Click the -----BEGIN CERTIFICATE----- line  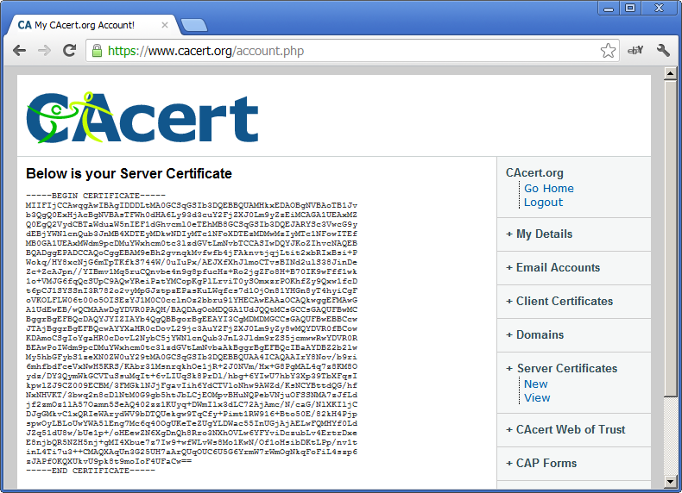96,196
